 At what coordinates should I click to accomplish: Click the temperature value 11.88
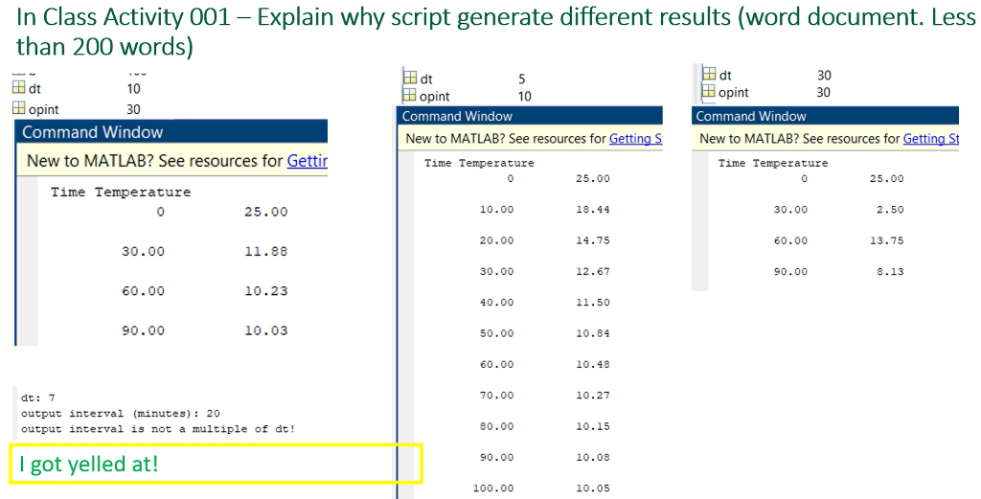click(266, 251)
